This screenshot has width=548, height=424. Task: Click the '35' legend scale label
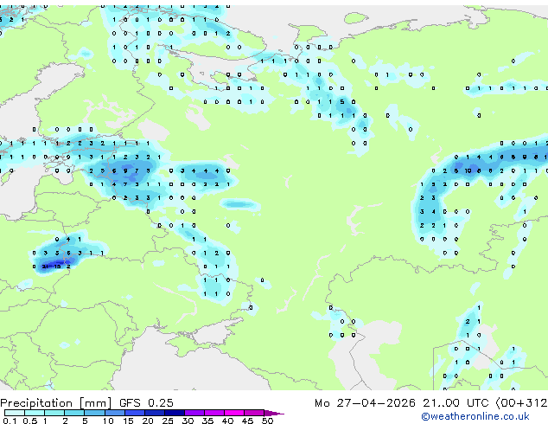207,421
